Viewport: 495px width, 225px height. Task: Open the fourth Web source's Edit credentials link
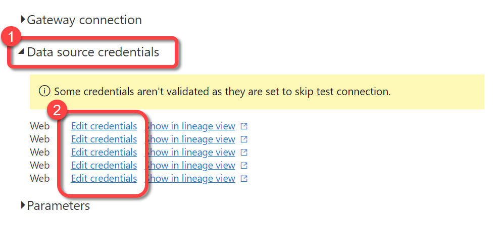click(104, 165)
